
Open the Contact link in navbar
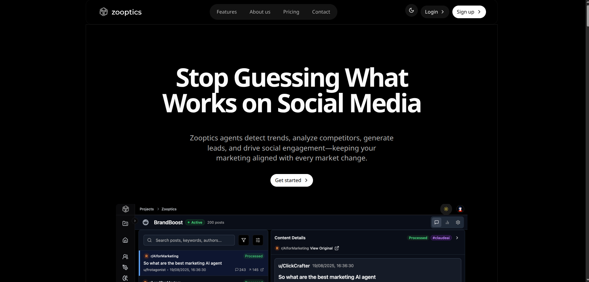click(x=321, y=12)
